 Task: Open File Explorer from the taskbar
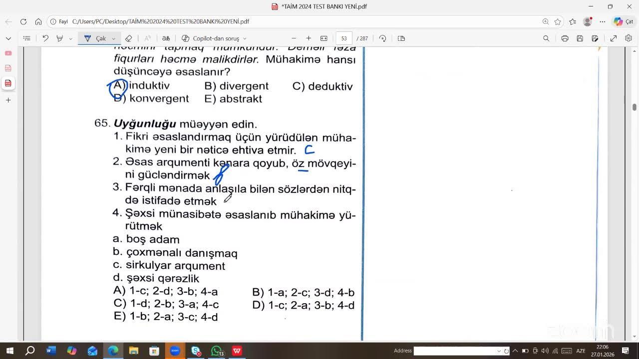click(133, 351)
